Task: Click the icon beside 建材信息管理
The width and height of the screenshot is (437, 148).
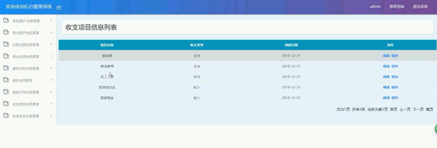Action: [5, 80]
